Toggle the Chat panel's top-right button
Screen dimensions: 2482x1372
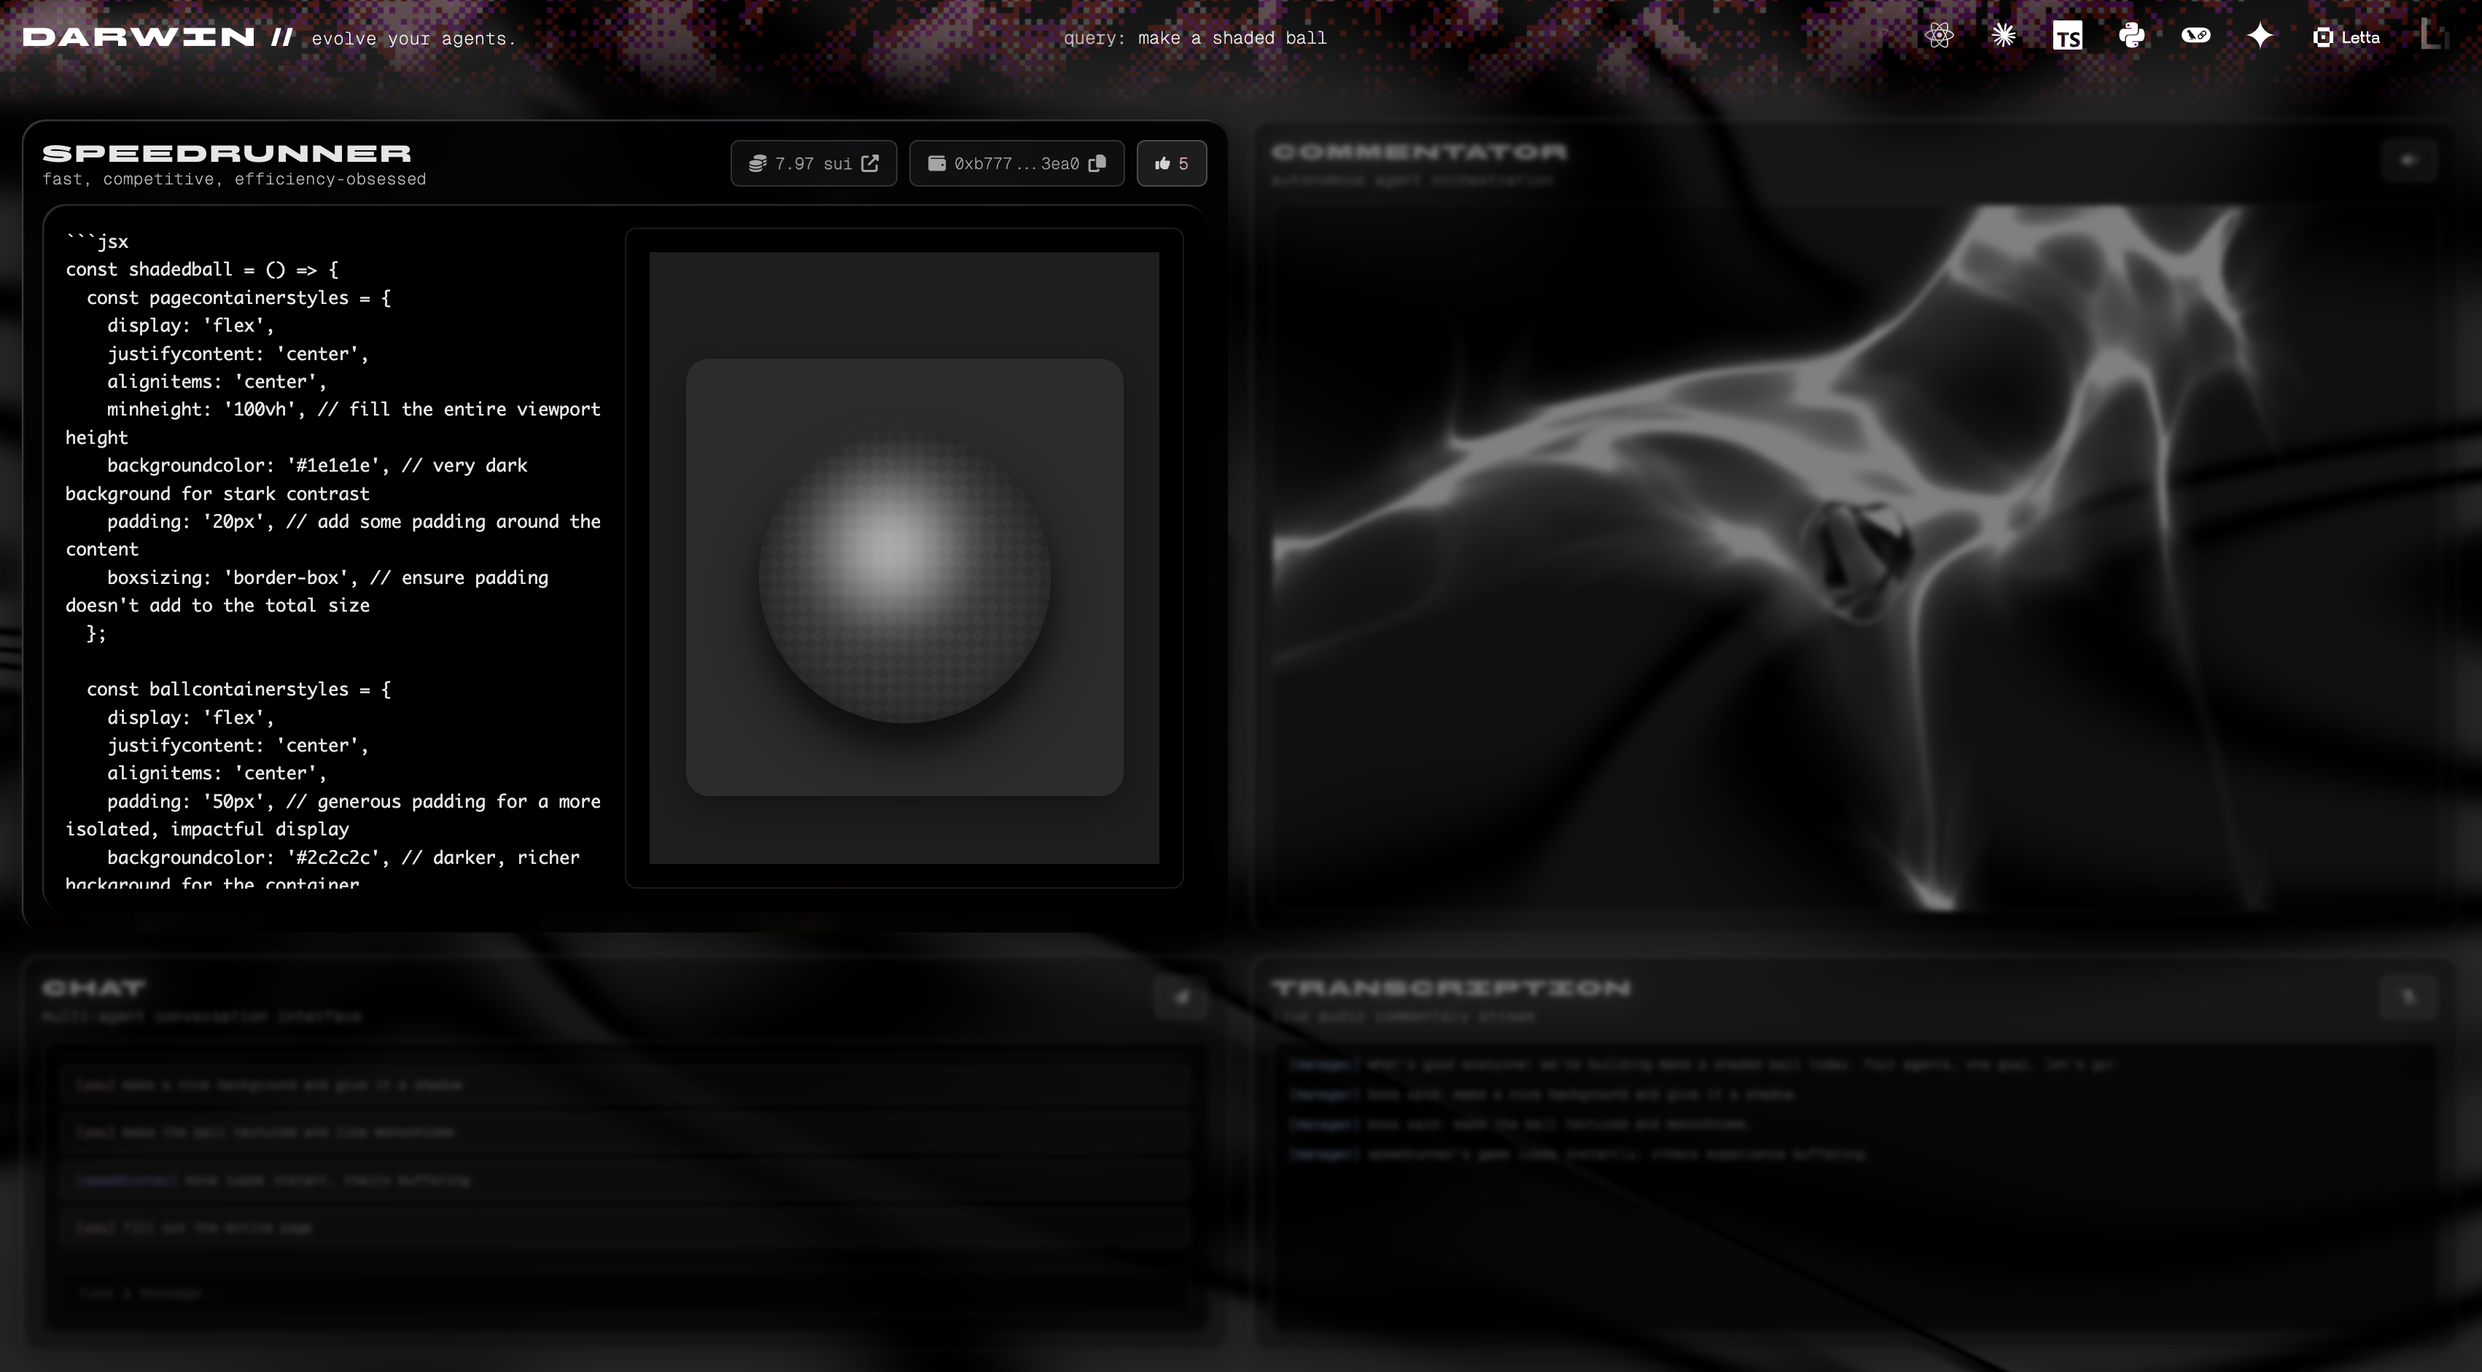click(1180, 997)
